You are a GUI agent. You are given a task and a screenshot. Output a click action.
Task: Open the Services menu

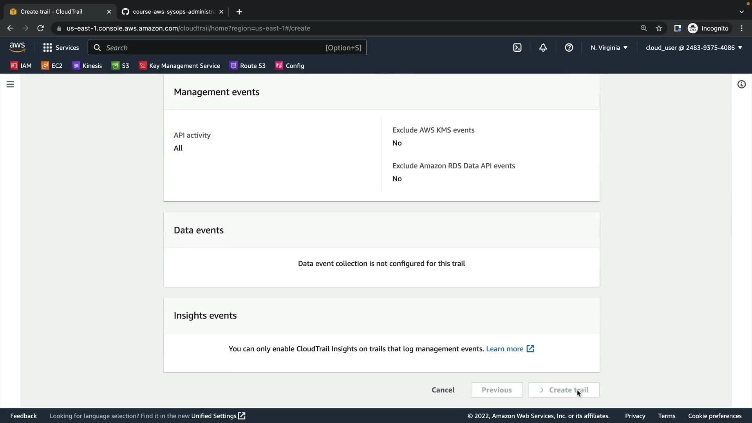point(61,47)
